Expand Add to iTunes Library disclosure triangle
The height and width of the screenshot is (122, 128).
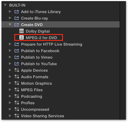pyautogui.click(x=10, y=12)
